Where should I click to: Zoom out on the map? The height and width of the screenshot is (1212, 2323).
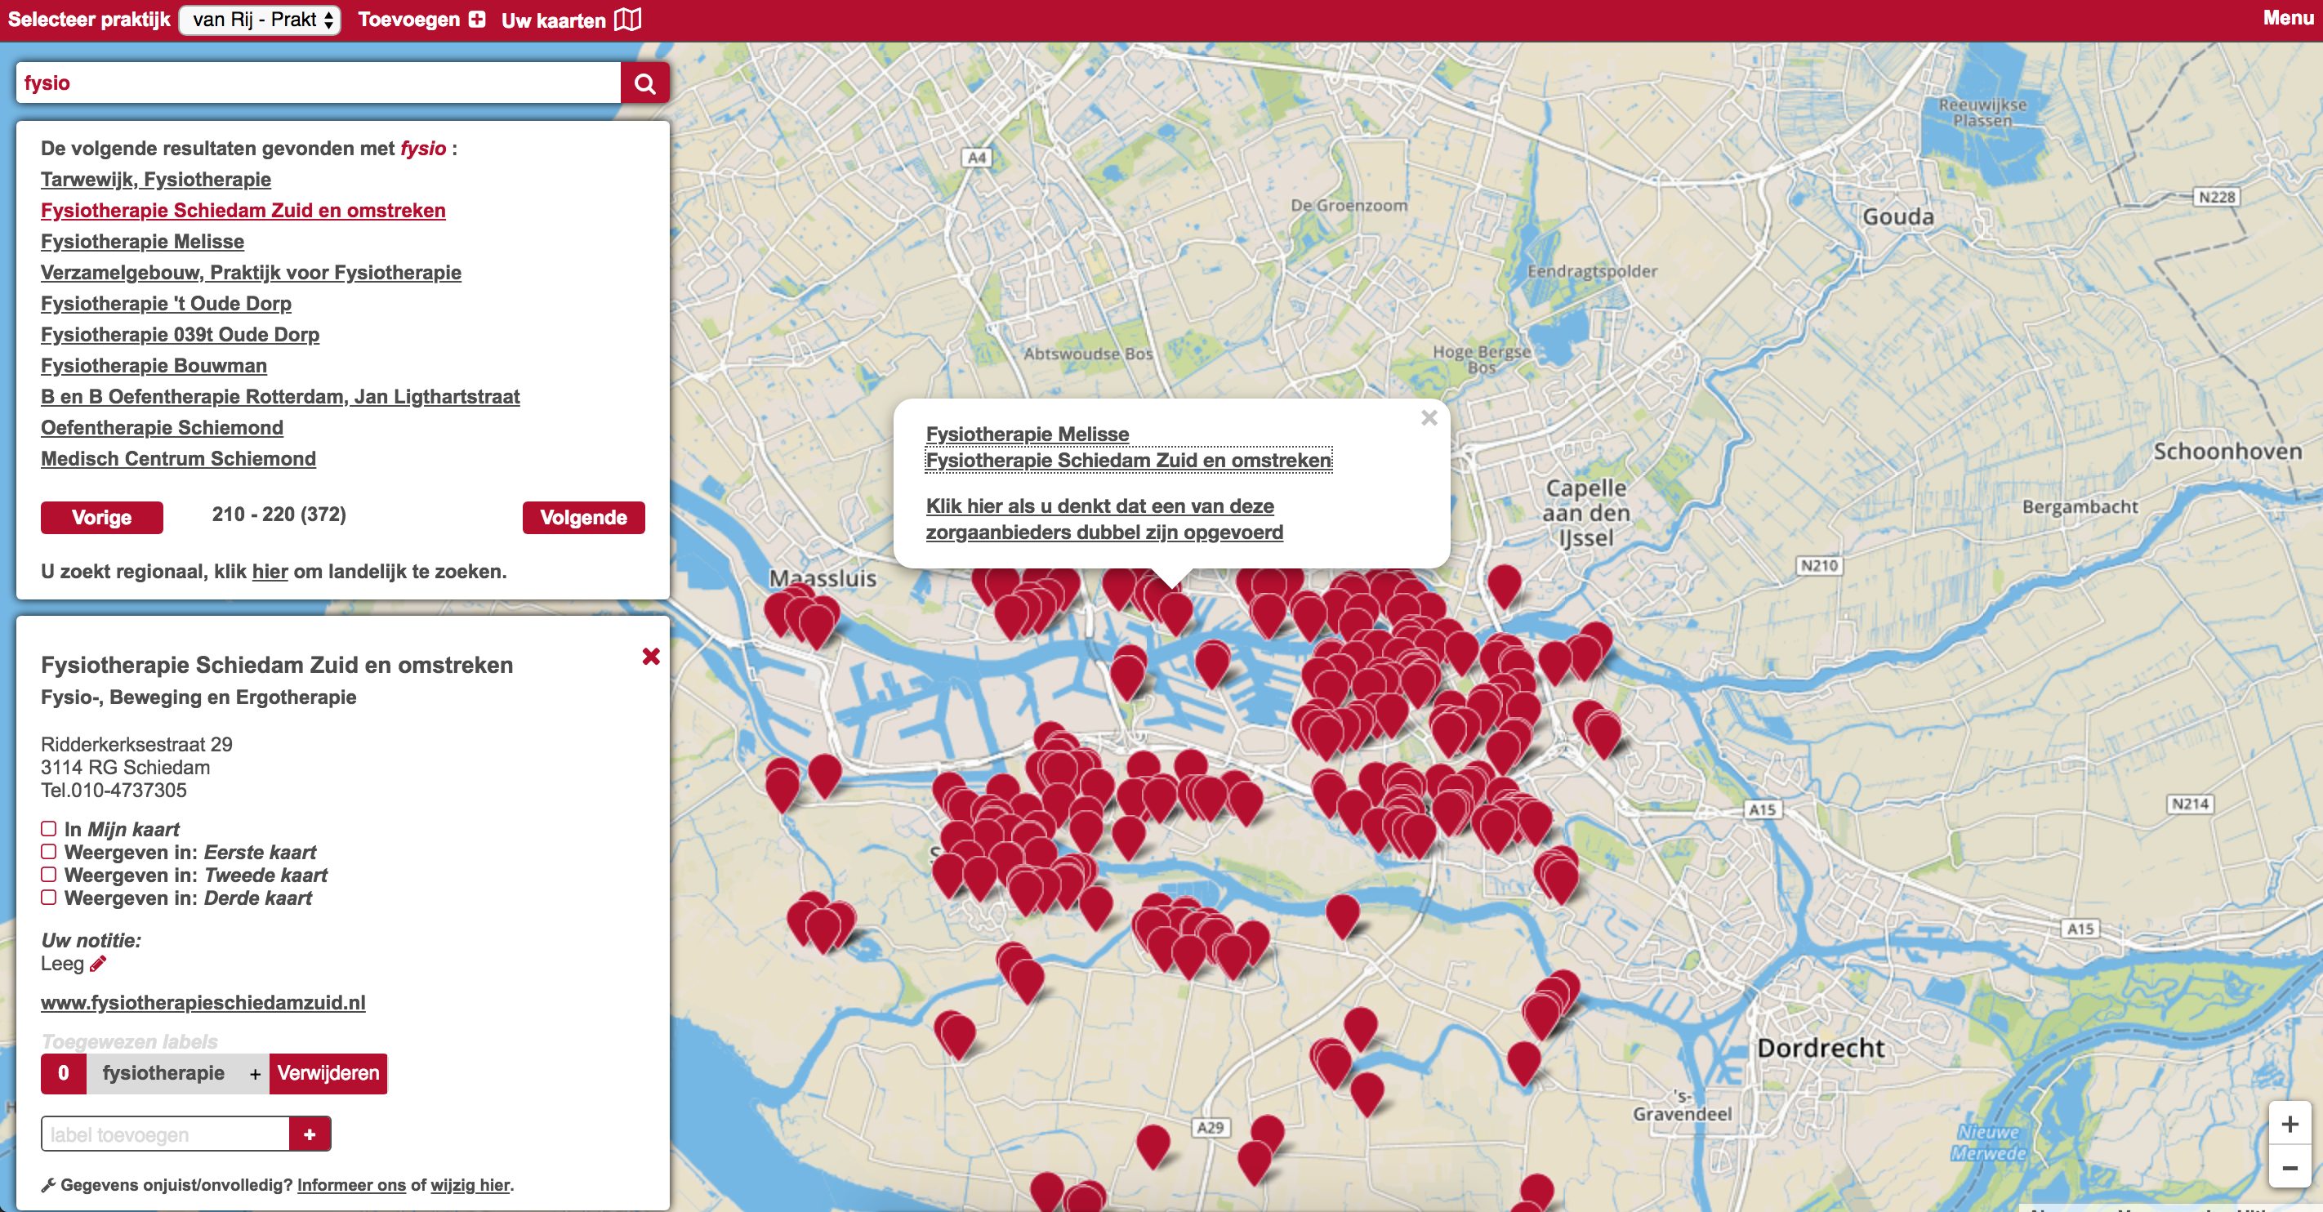[x=2289, y=1168]
